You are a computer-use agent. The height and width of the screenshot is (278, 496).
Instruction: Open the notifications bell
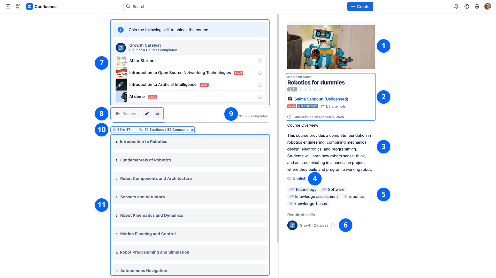tap(456, 6)
